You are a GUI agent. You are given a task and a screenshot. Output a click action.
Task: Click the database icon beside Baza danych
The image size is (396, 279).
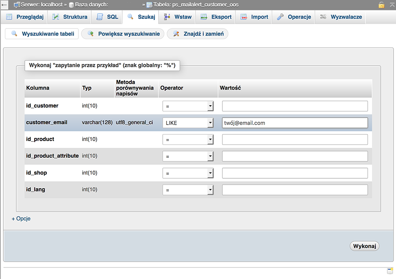pos(71,5)
